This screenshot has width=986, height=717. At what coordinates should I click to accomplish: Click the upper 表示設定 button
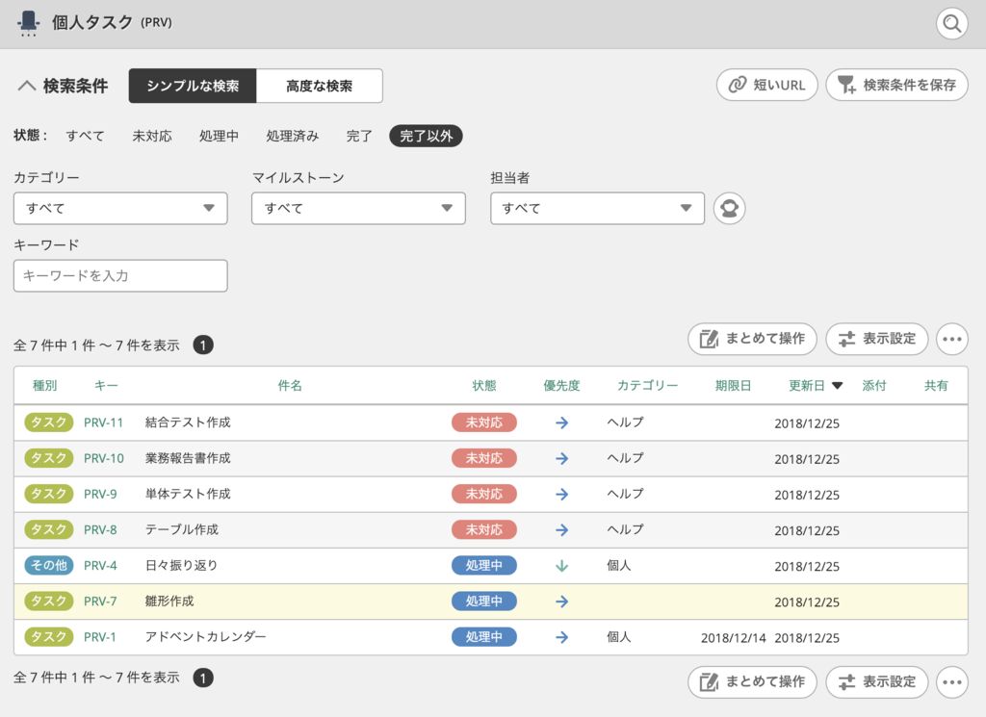coord(876,340)
